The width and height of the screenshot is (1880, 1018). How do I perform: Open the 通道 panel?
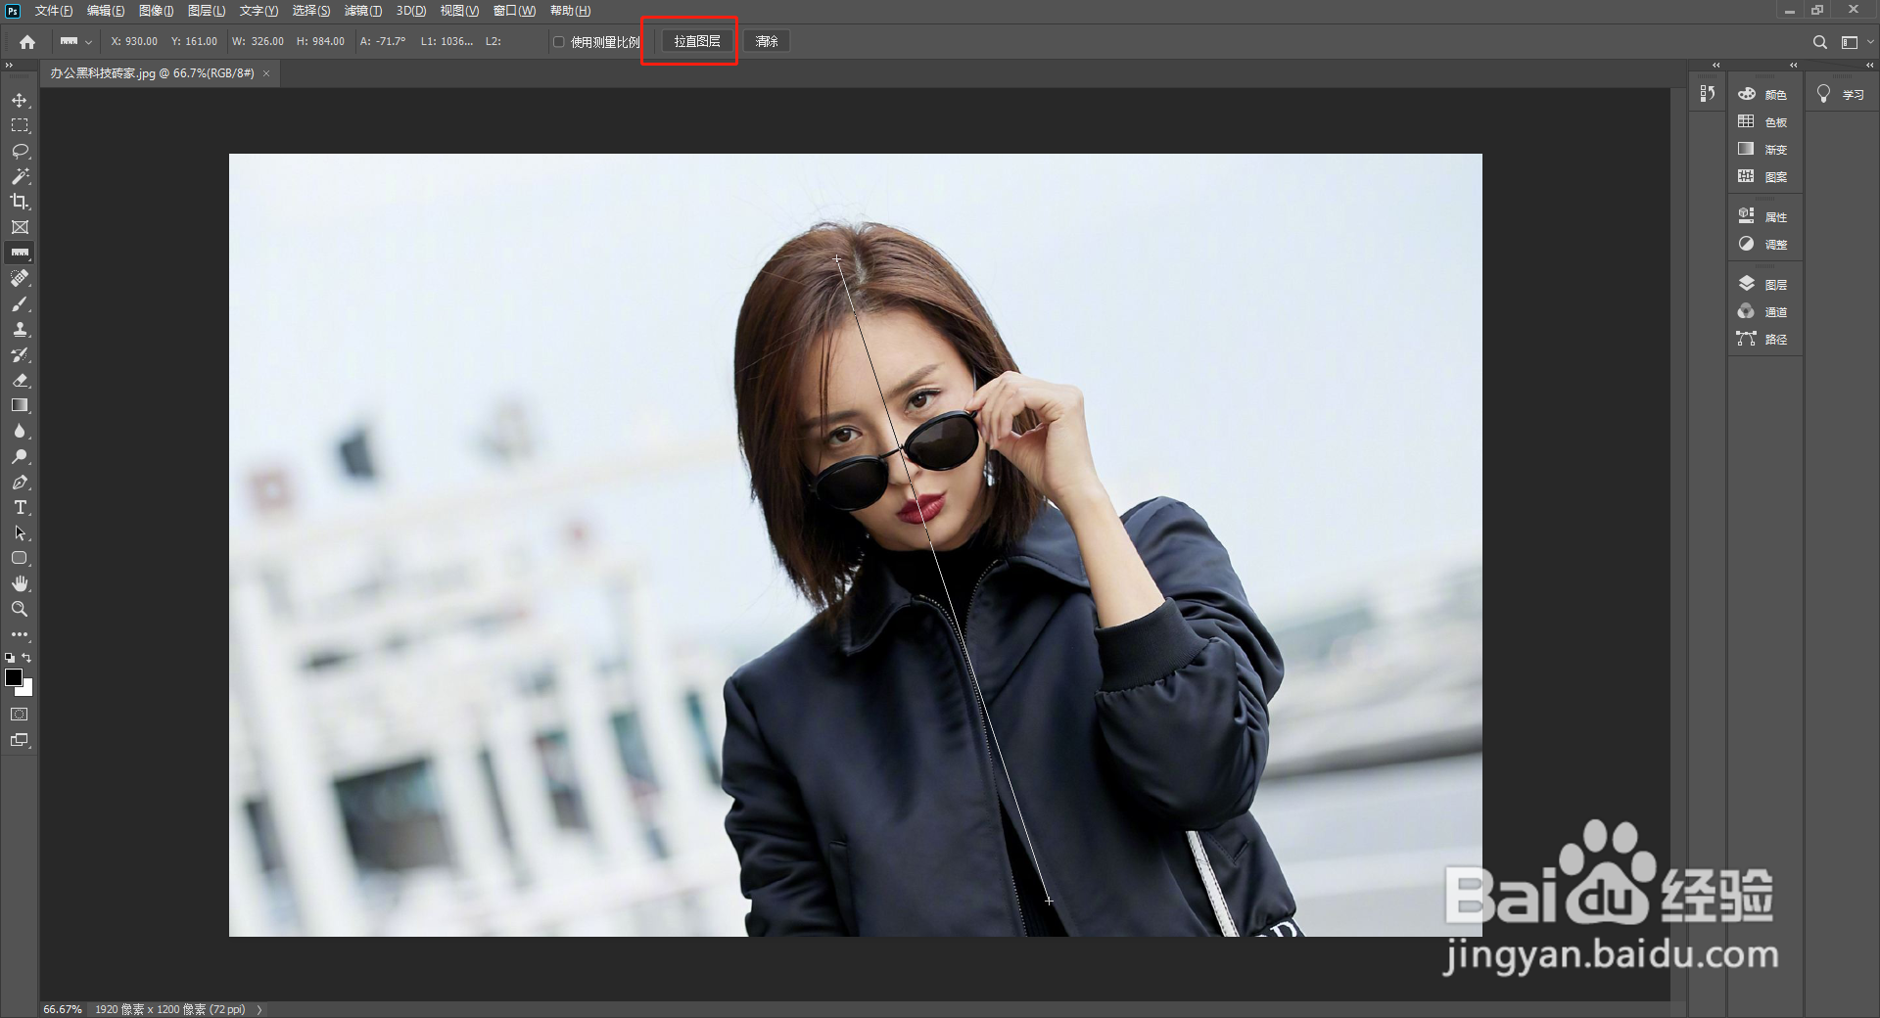[x=1763, y=311]
